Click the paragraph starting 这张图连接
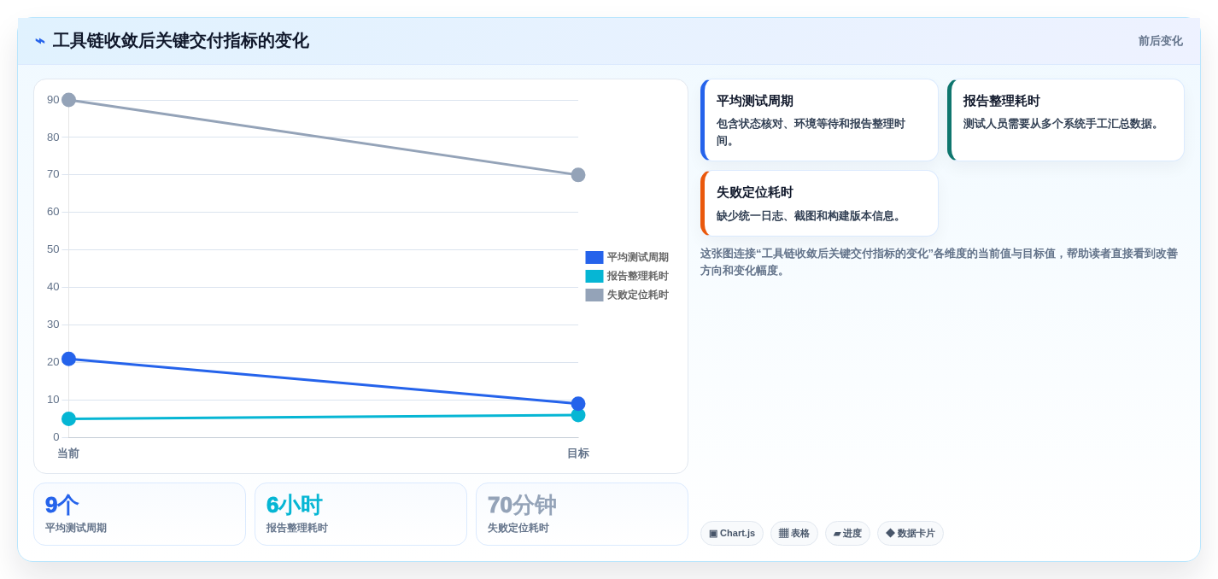 (x=939, y=262)
